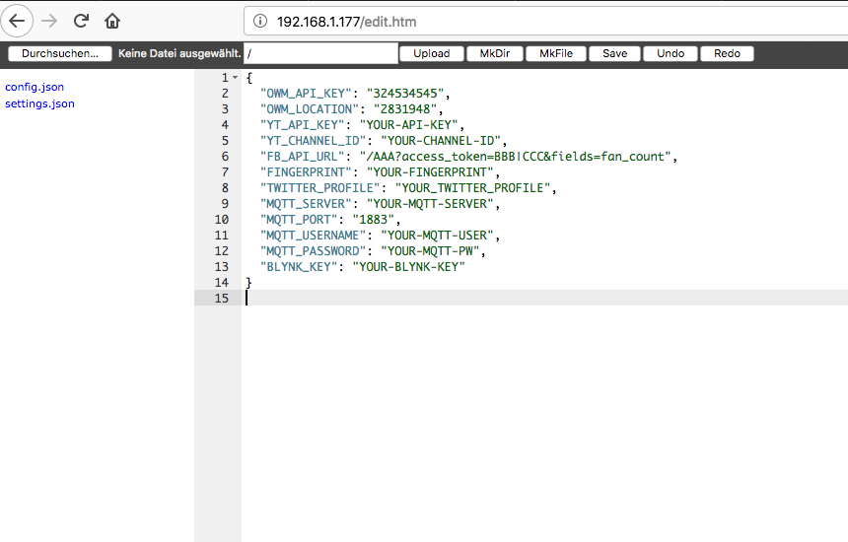Viewport: 848px width, 542px height.
Task: Create a directory with MkDir button
Action: coord(494,54)
